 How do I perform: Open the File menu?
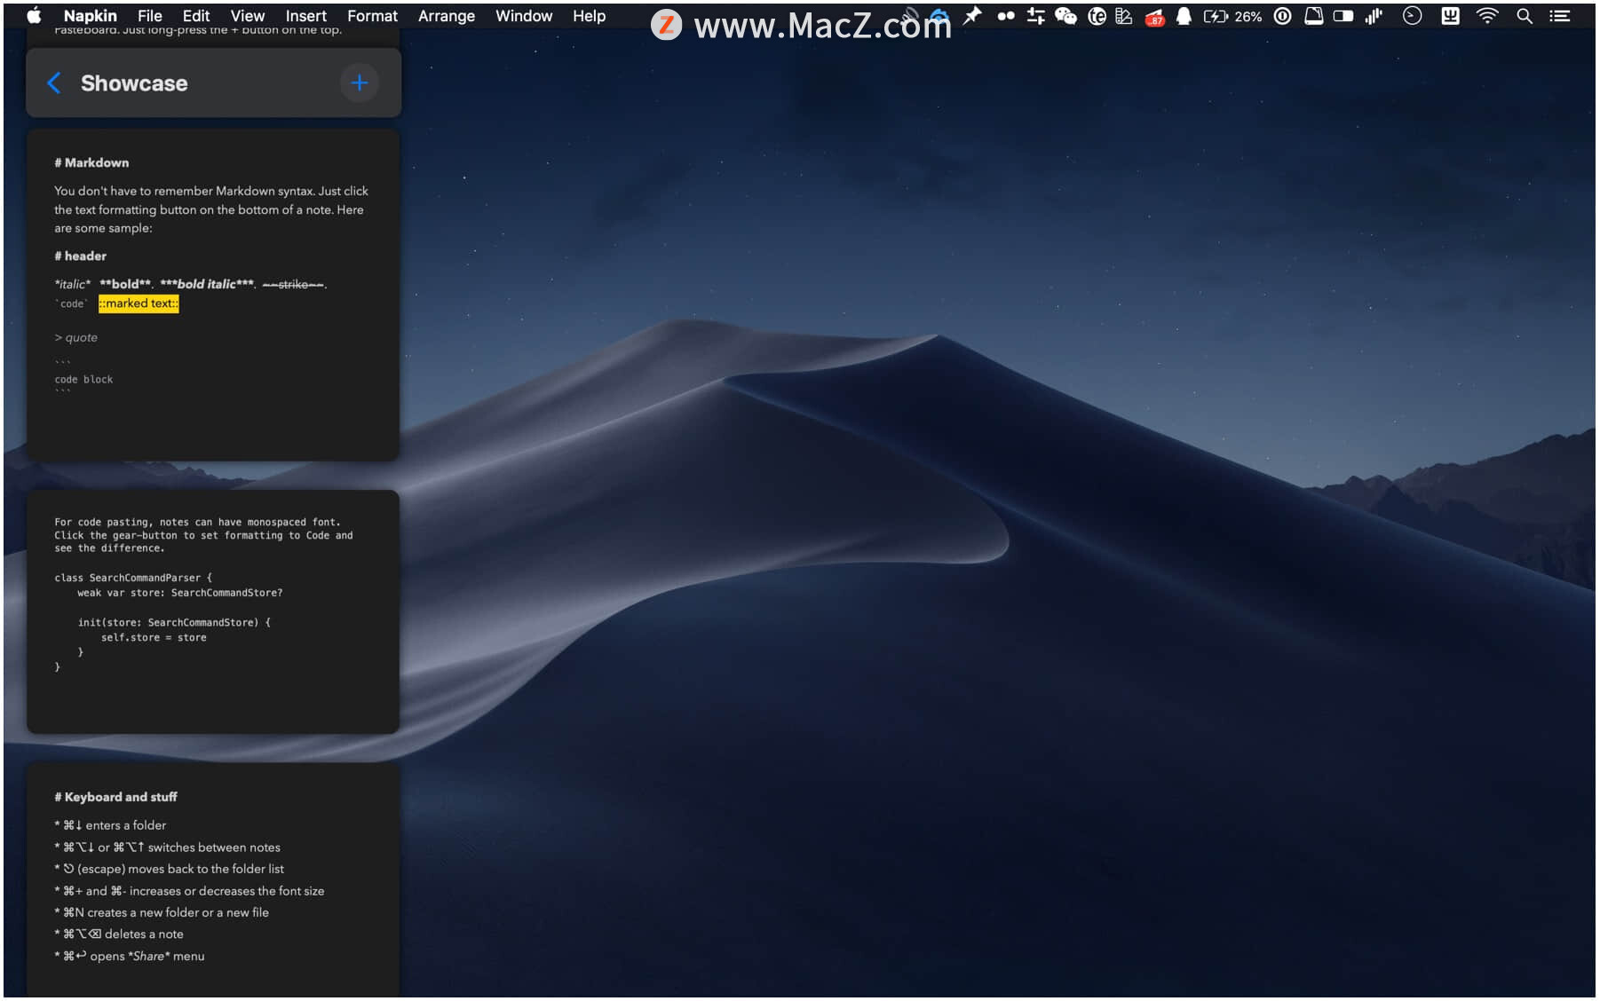click(149, 16)
